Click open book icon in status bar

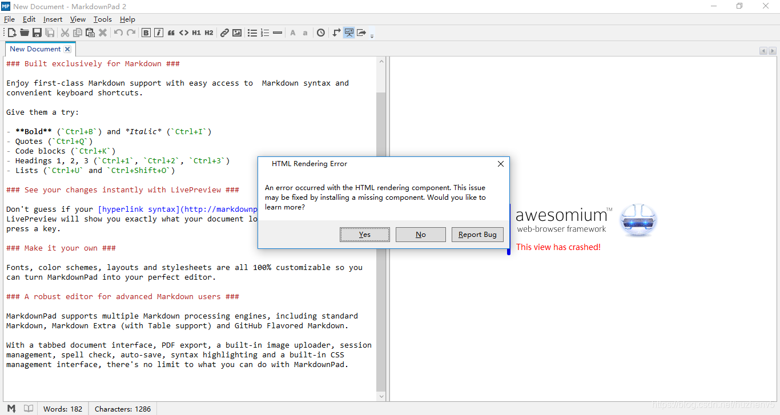[28, 409]
